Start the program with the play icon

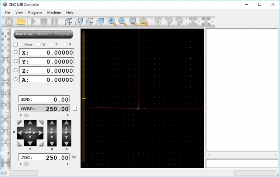(x=33, y=22)
